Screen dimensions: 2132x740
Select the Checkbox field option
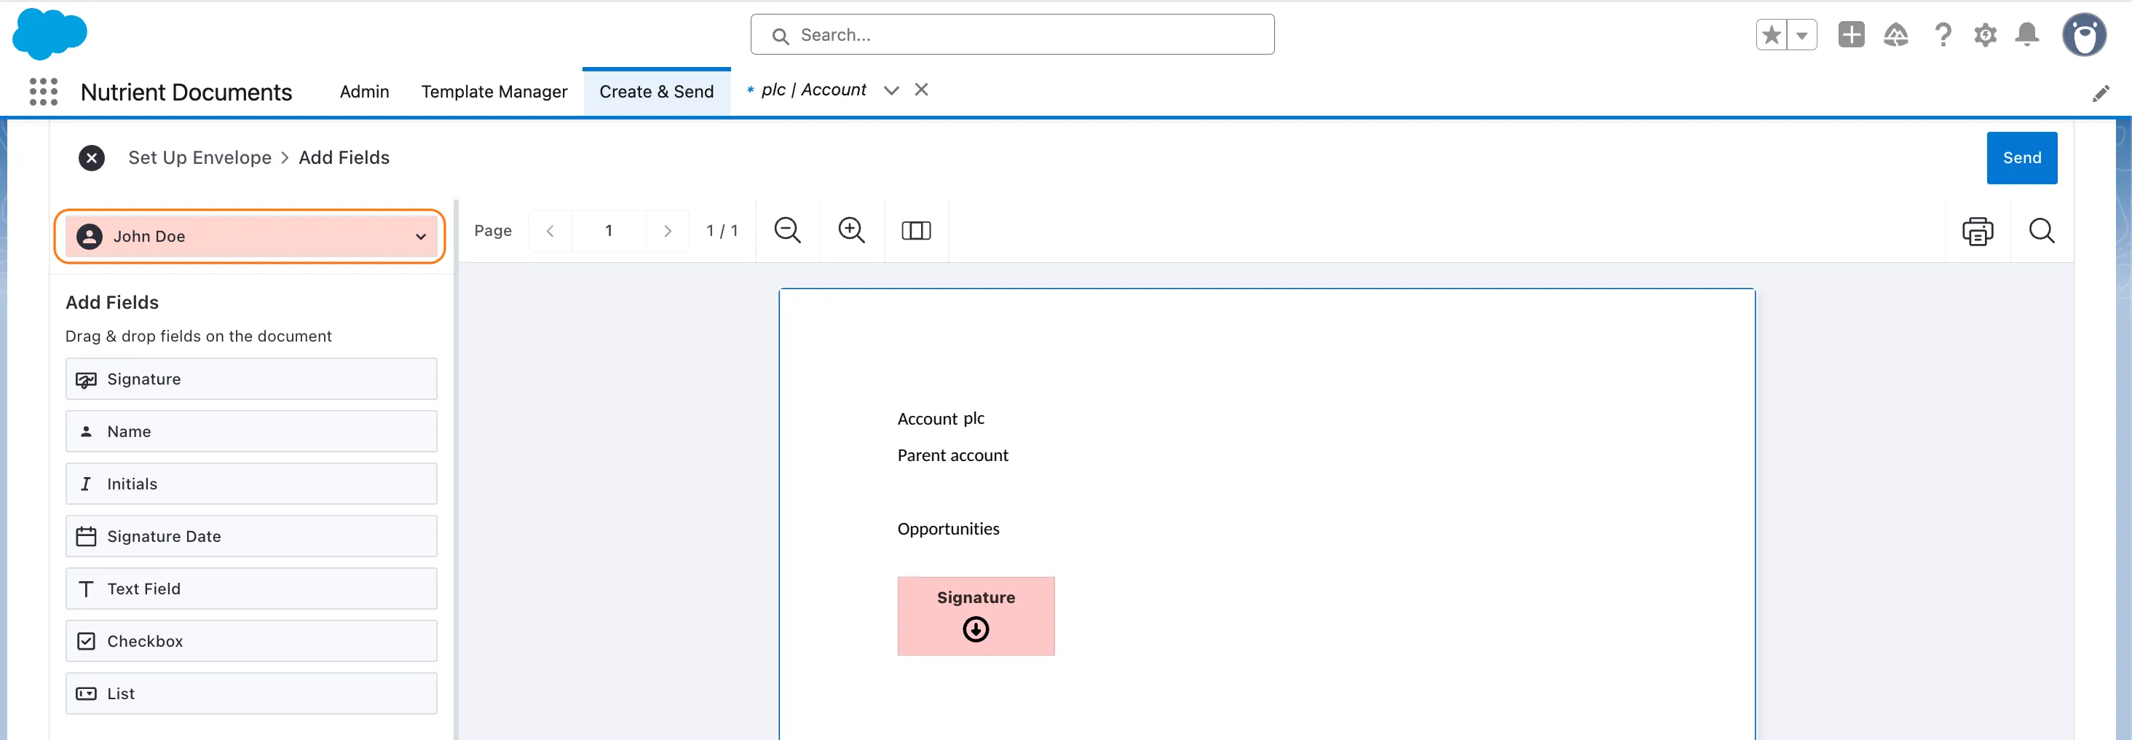[x=250, y=641]
